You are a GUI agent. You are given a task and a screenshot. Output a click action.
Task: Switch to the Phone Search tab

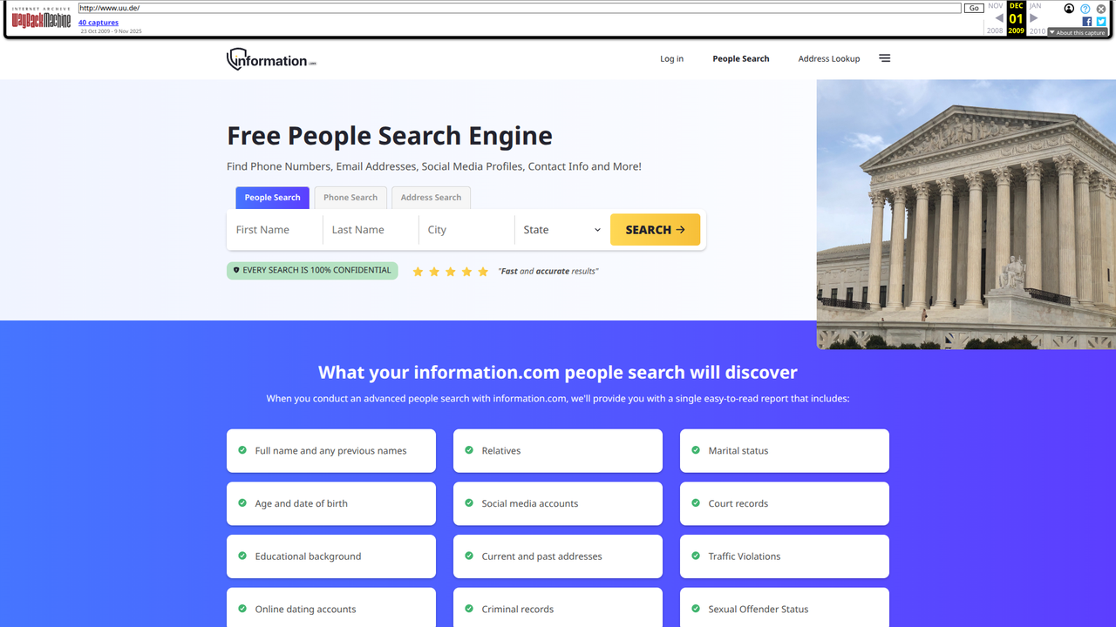point(350,198)
